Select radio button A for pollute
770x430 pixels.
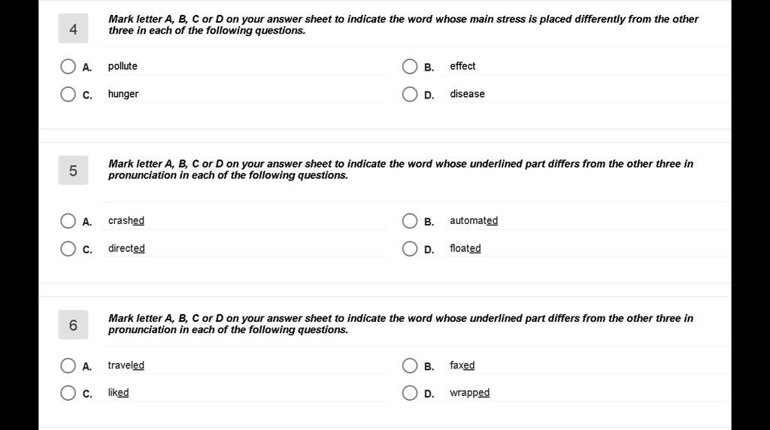coord(68,66)
